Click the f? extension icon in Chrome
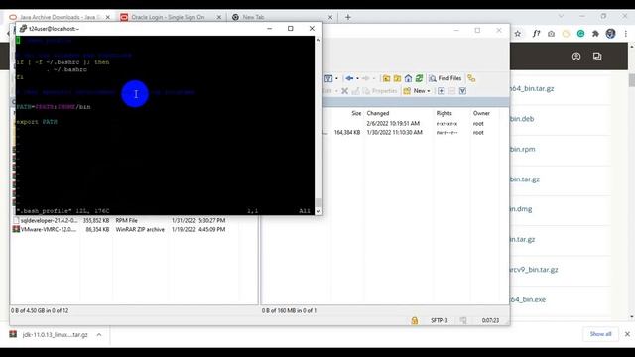Screen dimensions: 635x357 [536, 34]
